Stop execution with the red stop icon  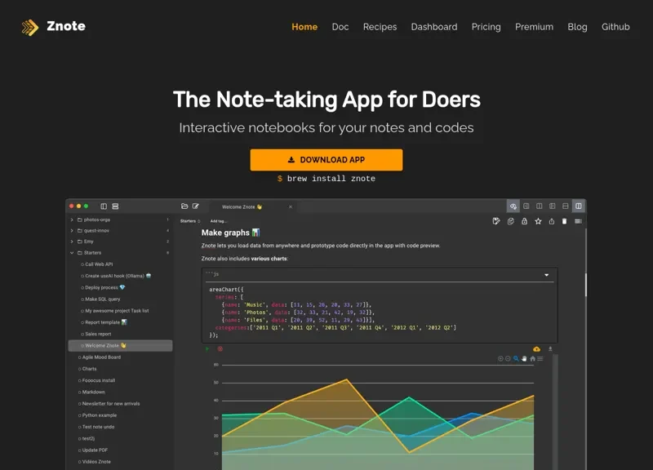coord(218,348)
